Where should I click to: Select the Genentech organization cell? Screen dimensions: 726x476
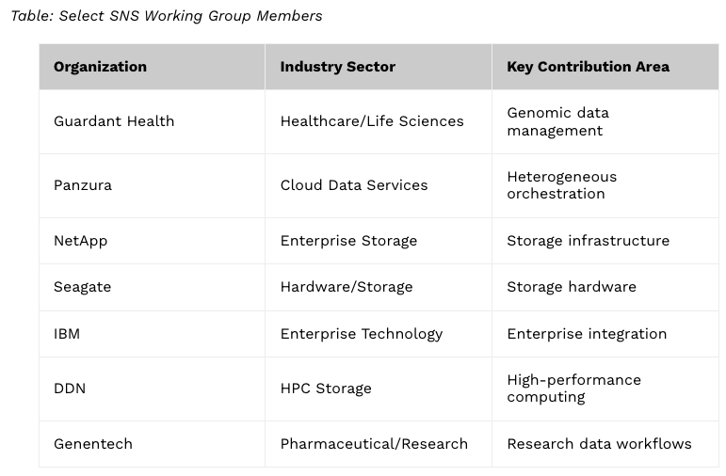click(x=93, y=444)
